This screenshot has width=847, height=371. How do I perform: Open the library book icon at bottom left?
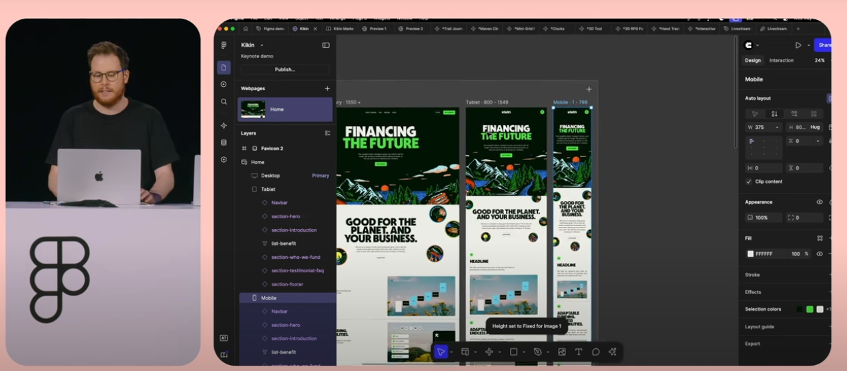(x=224, y=355)
